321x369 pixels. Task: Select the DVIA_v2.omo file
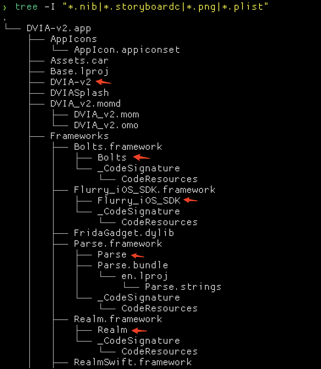pos(106,125)
